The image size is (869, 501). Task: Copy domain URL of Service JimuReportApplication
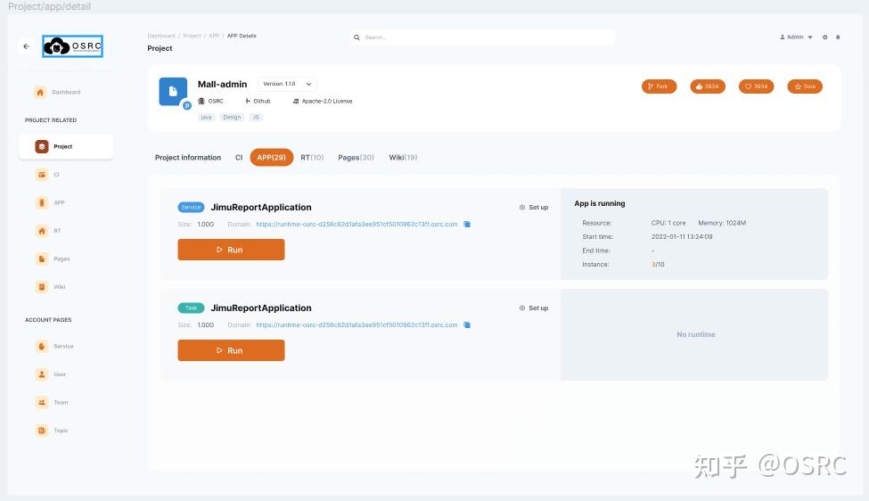click(467, 225)
